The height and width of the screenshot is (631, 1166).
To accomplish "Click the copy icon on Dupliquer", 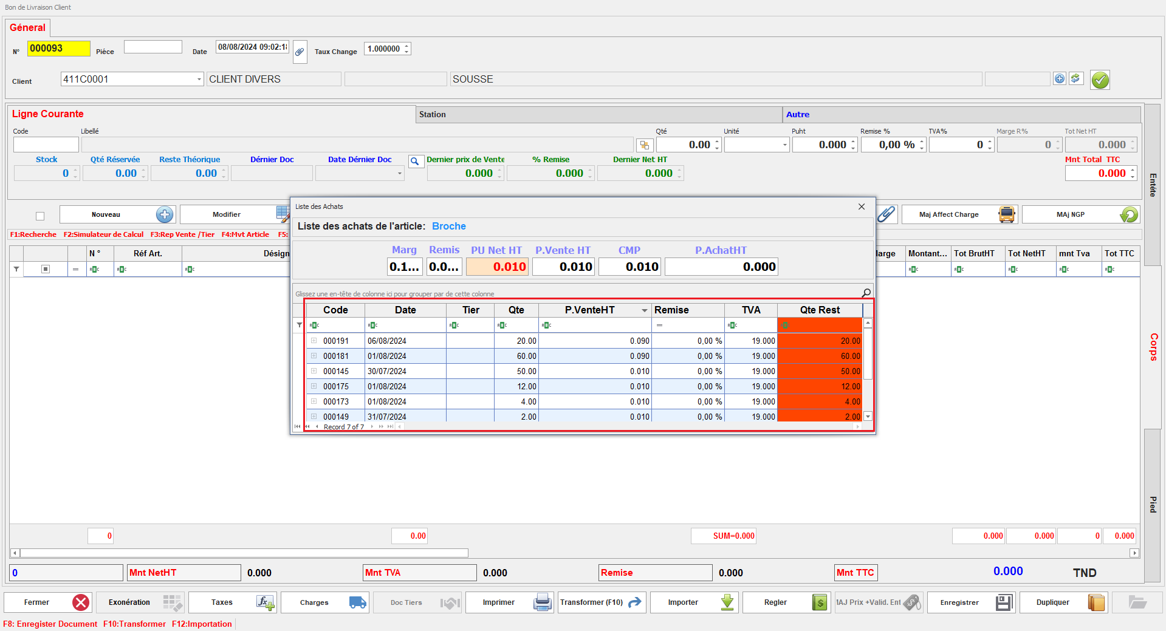I will tap(1097, 602).
